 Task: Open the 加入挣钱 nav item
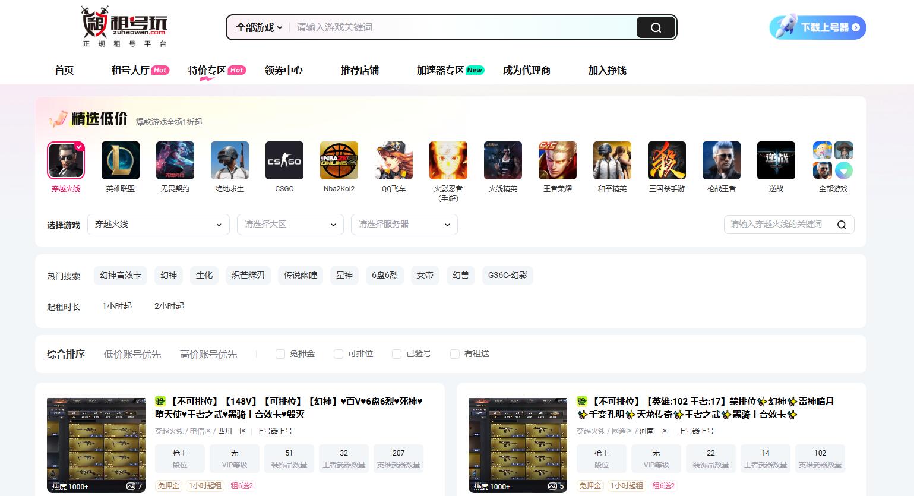tap(608, 70)
